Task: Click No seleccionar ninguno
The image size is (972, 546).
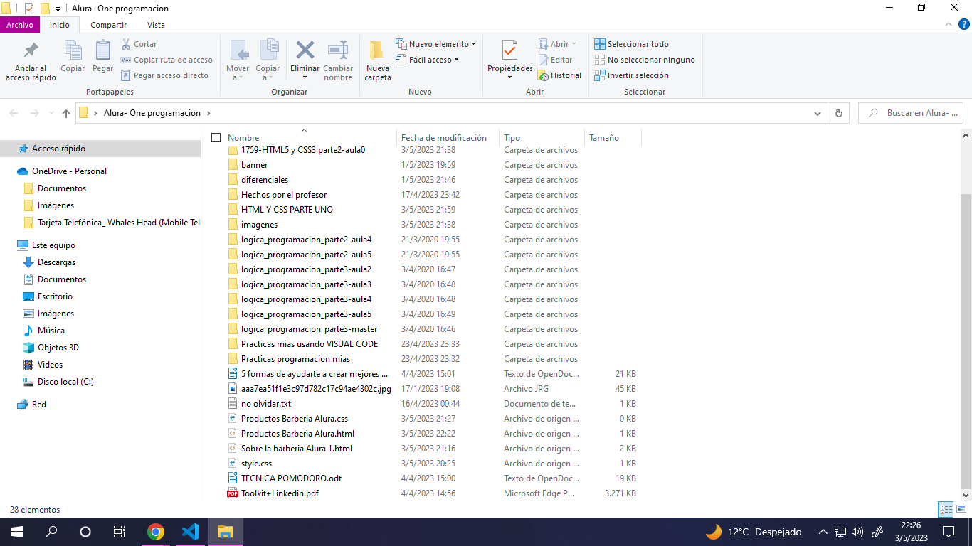Action: [645, 60]
